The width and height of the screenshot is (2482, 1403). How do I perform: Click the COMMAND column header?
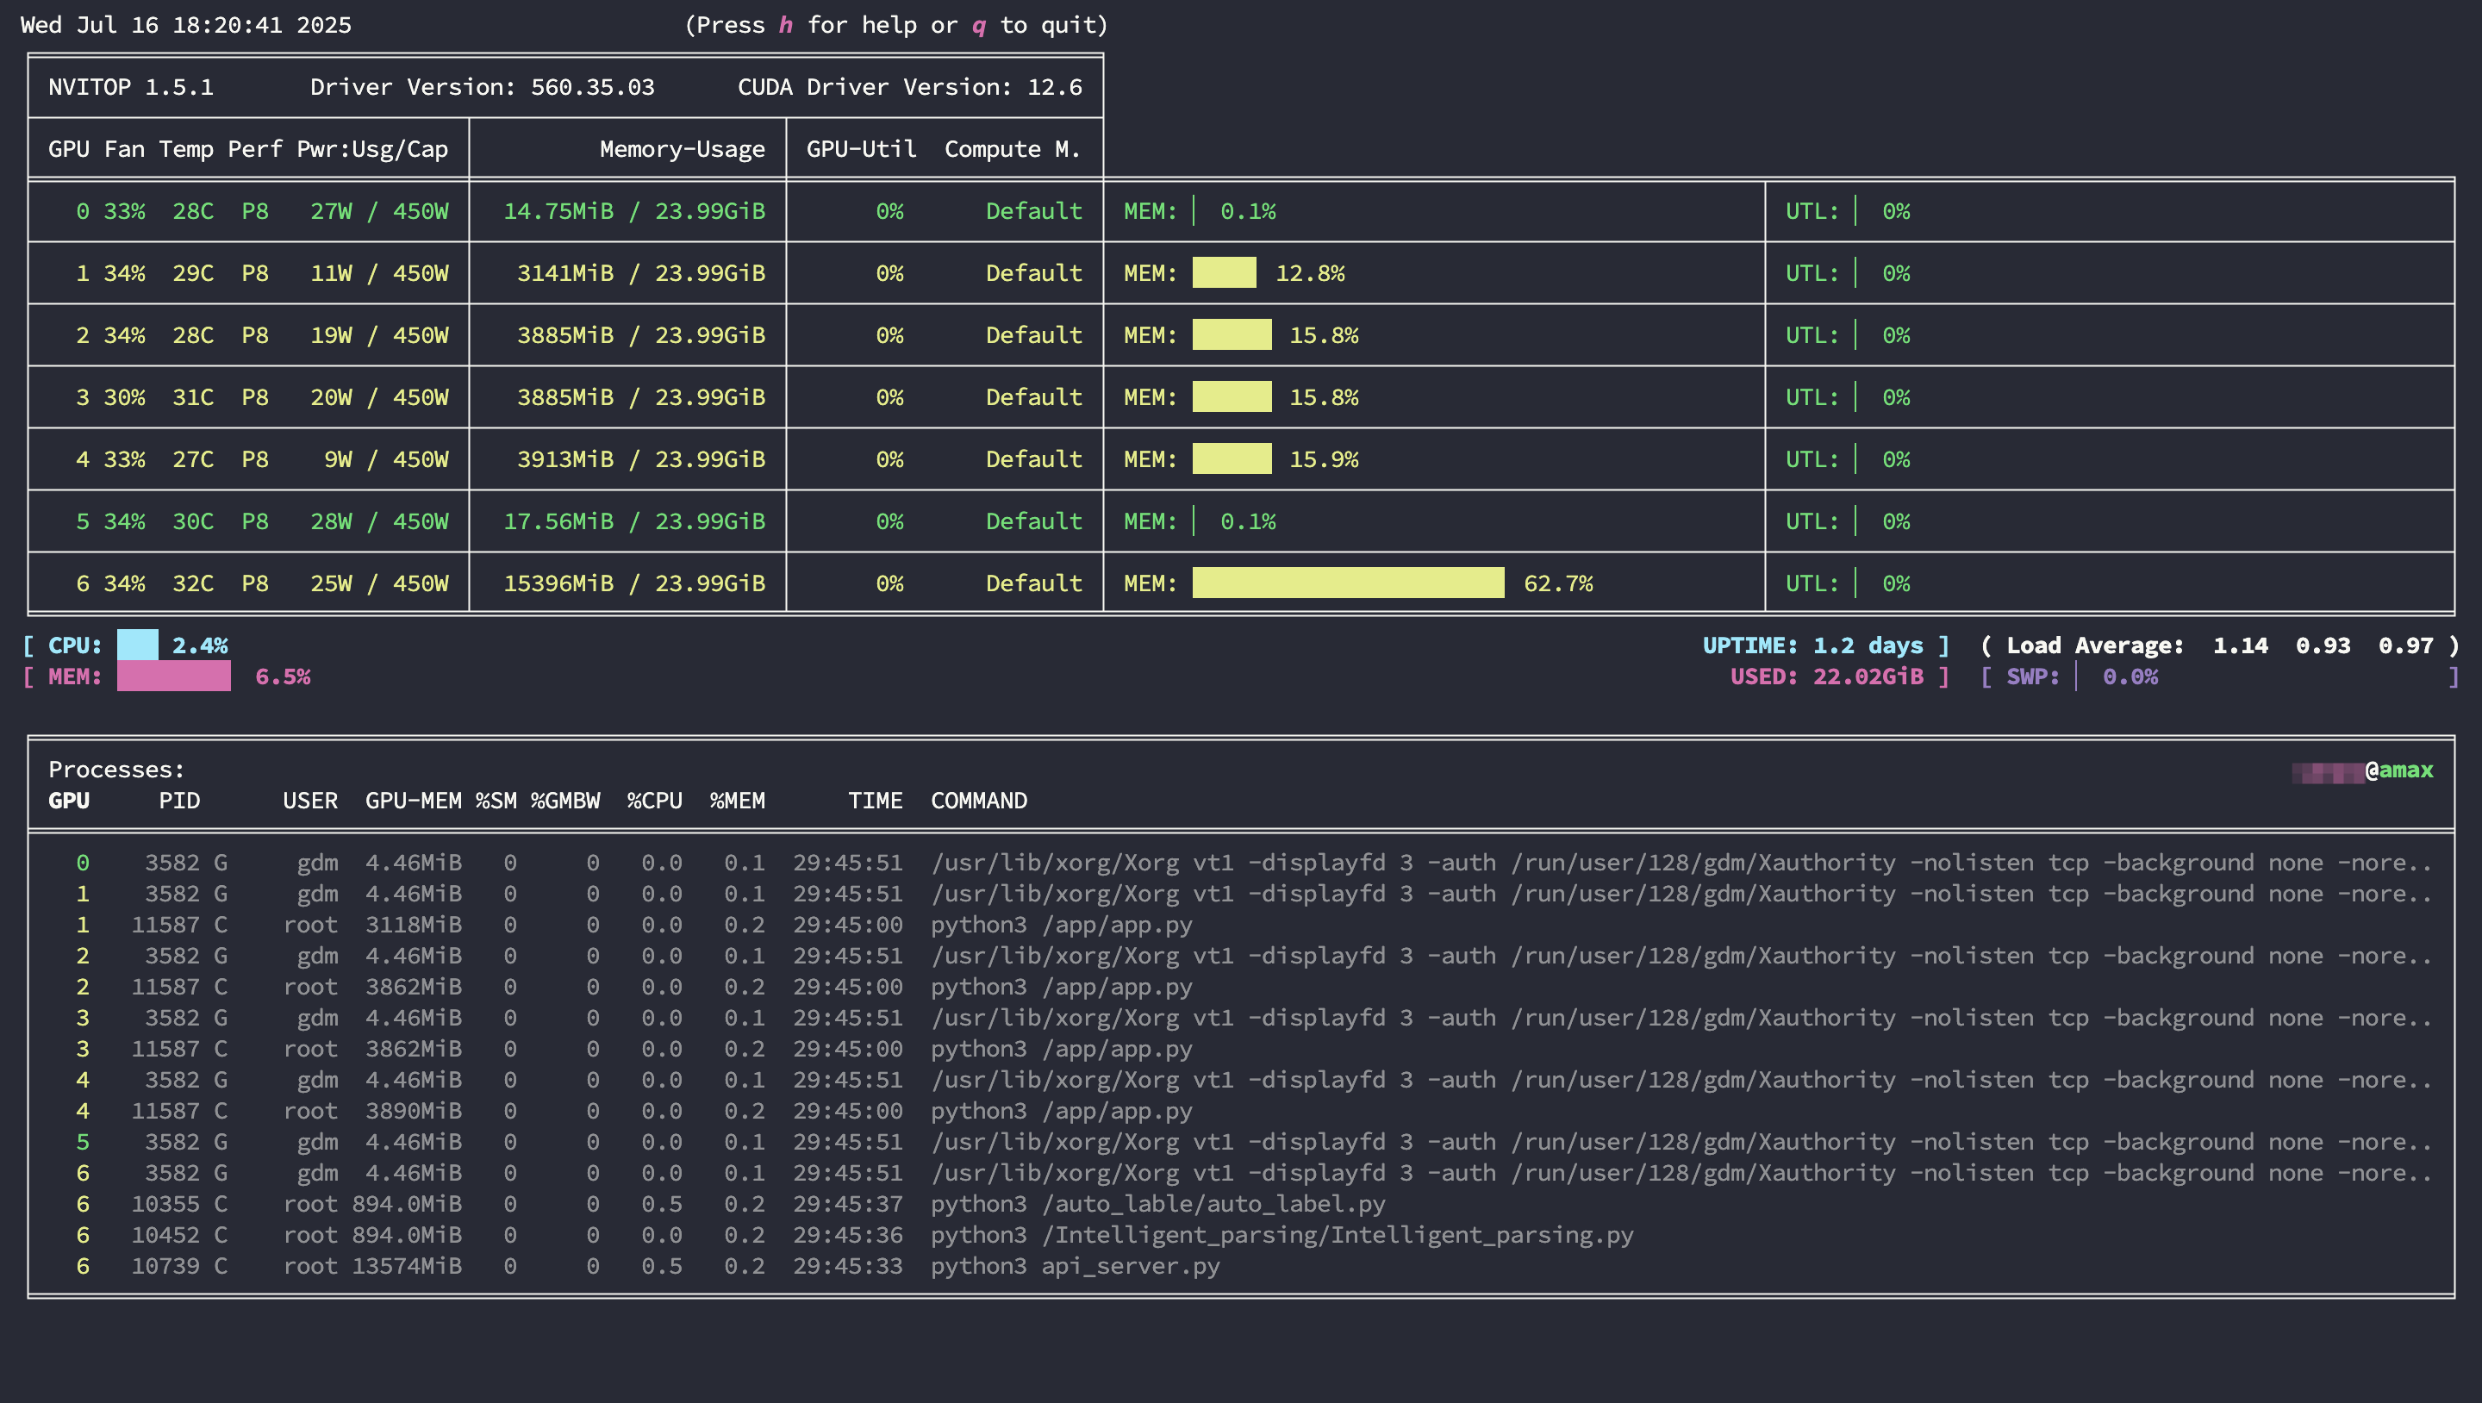[978, 801]
